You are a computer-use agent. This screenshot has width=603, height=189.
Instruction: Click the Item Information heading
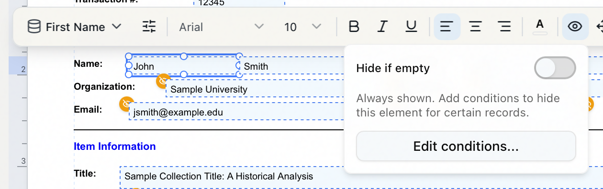tap(115, 147)
